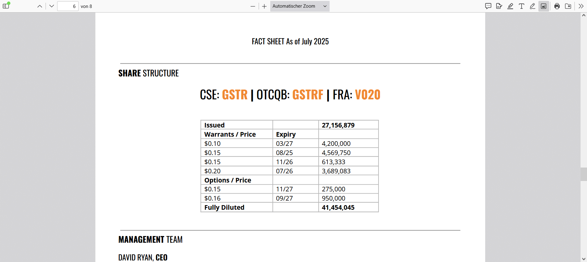587x262 pixels.
Task: Go to the previous page
Action: coord(40,6)
